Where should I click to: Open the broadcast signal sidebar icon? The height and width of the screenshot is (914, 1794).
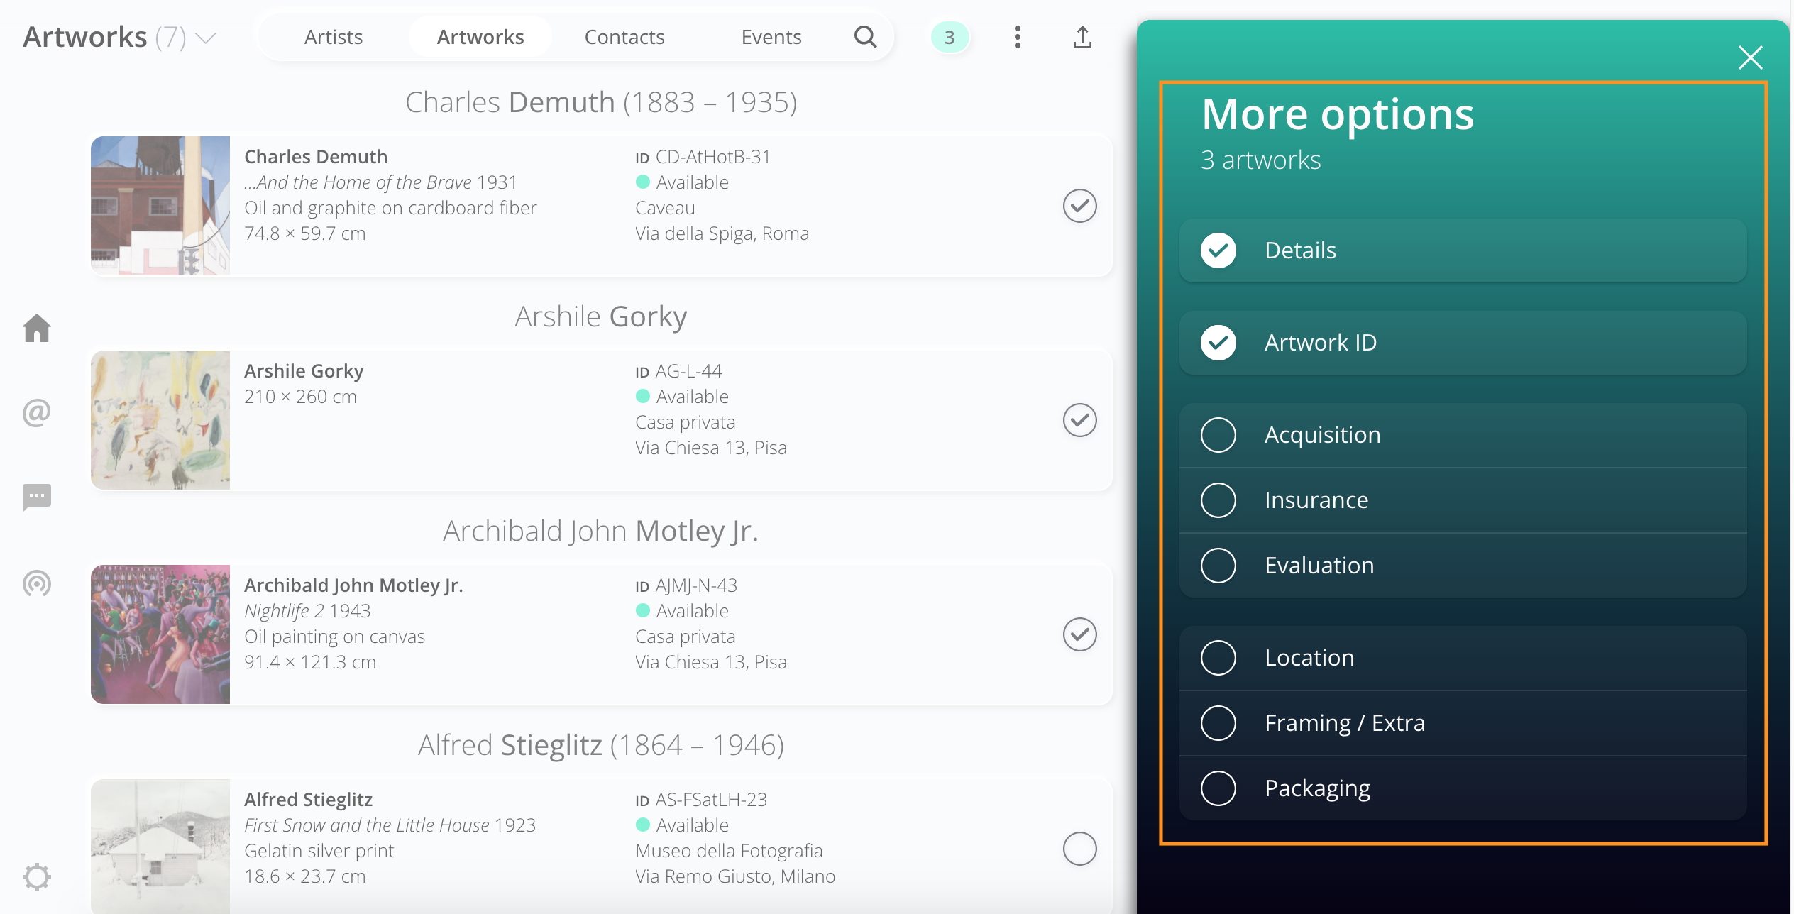pos(37,583)
